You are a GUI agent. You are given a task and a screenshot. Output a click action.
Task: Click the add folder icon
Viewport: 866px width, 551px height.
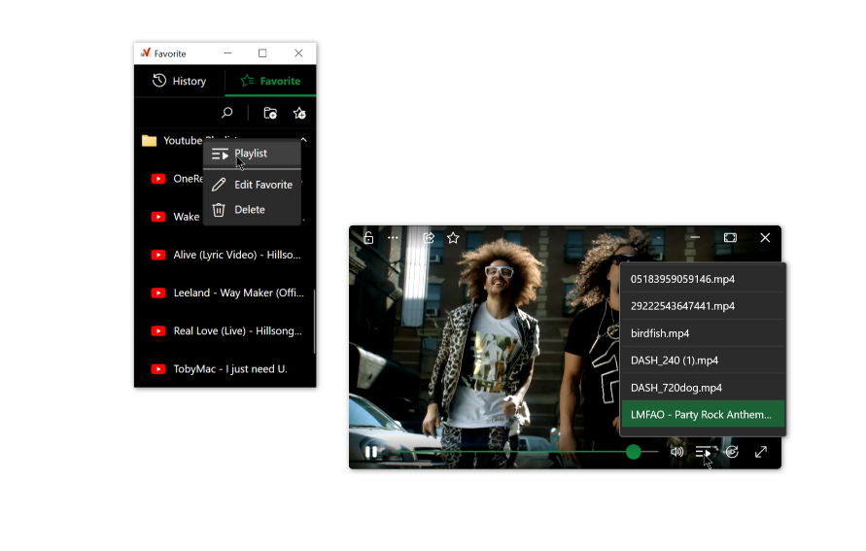[x=270, y=113]
